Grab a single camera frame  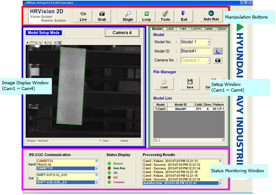(102, 16)
